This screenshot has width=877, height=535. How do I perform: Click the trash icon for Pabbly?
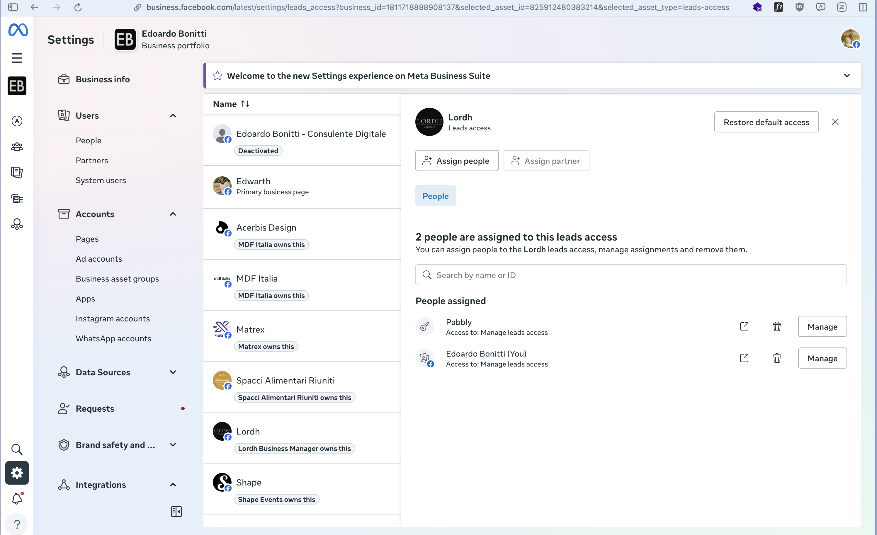point(777,326)
